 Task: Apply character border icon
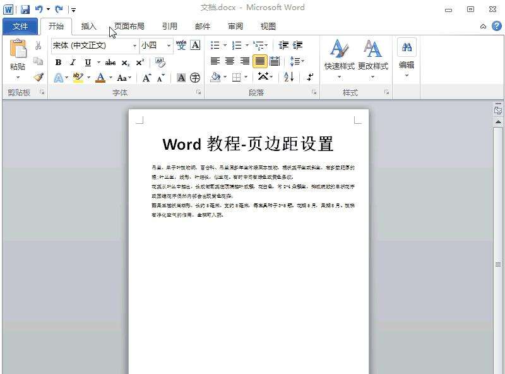click(x=195, y=45)
